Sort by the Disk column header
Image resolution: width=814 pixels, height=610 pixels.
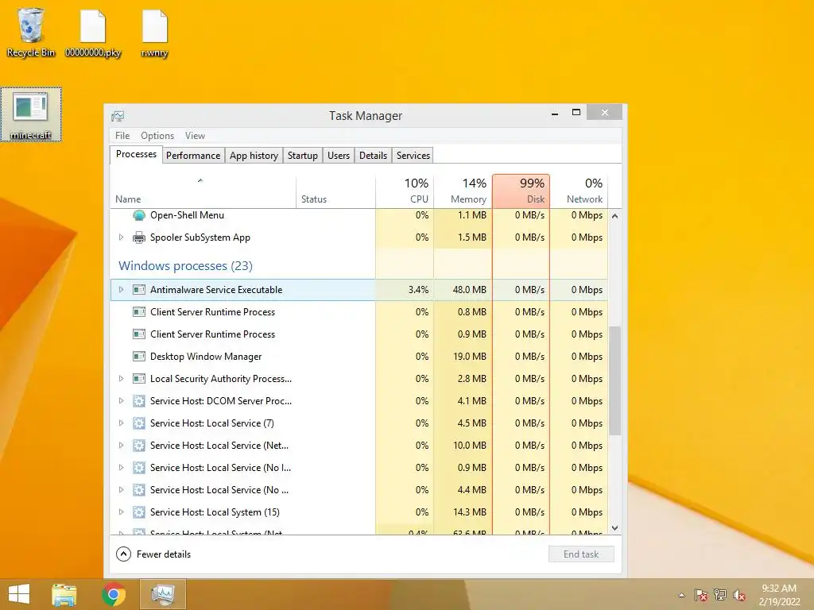521,191
